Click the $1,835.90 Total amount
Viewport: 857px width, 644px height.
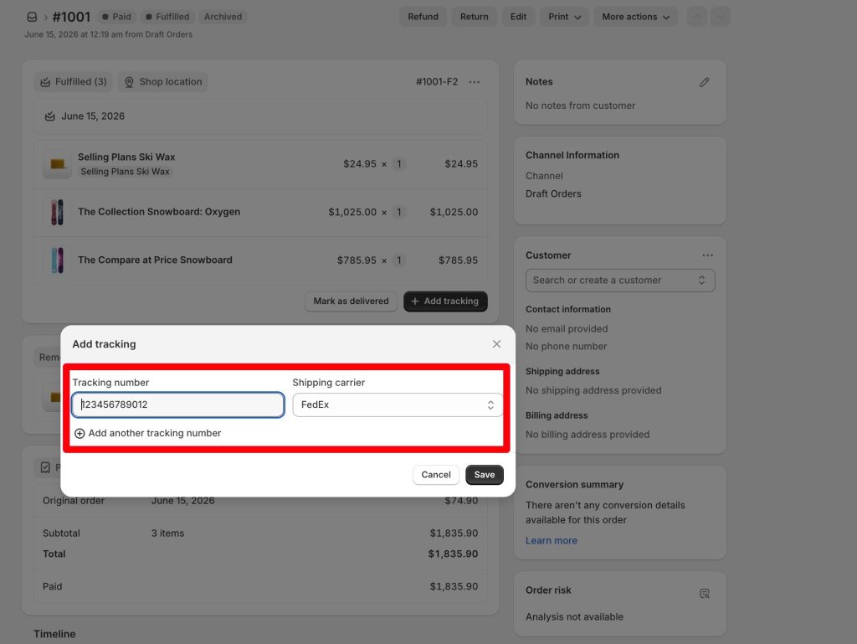coord(453,554)
